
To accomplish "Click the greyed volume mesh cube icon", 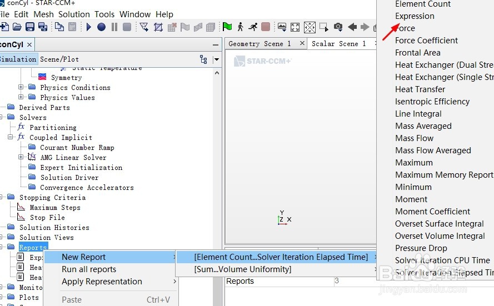I will (211, 27).
